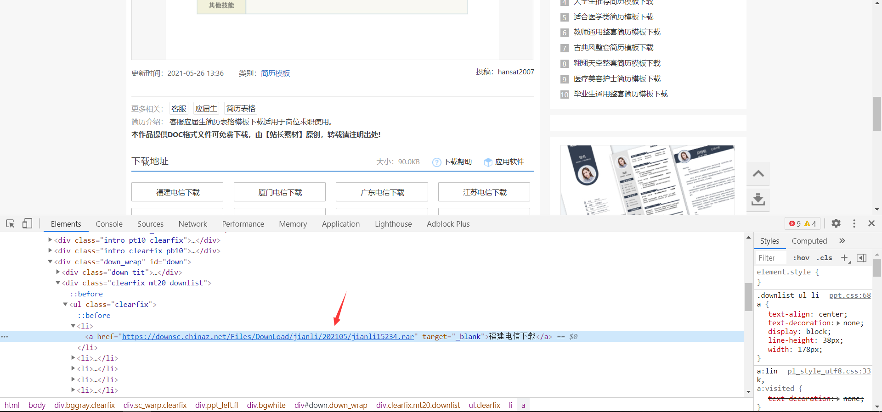Click the 下载帮助 question mark icon
Viewport: 882px width, 412px height.
pos(437,162)
